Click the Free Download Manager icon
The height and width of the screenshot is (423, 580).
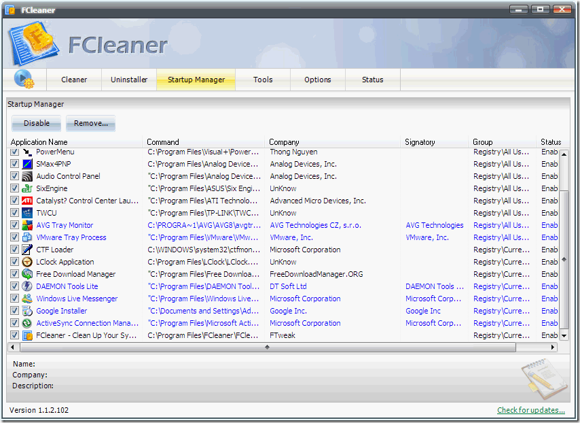pos(27,274)
